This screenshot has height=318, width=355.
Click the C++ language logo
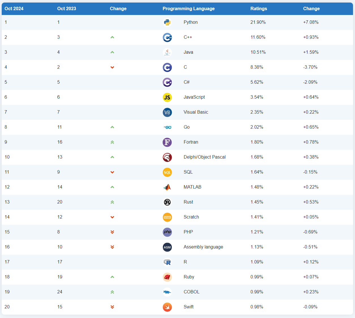click(x=167, y=37)
